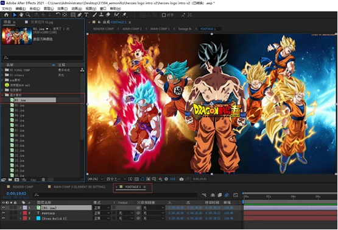This screenshot has width=338, height=230.
Task: Click the red label swatch of Cyan Solid layer
Action: (25, 218)
